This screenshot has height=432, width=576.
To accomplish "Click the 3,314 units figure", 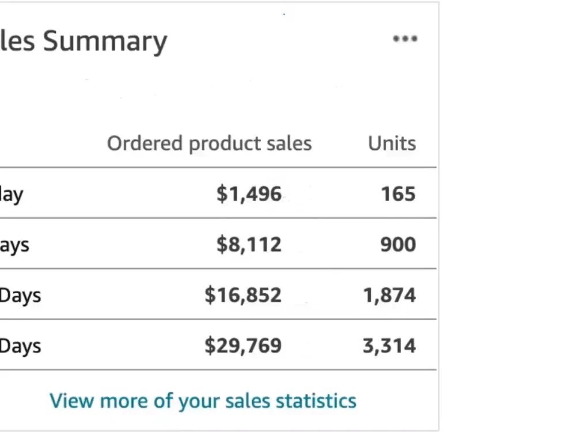I will [x=389, y=346].
